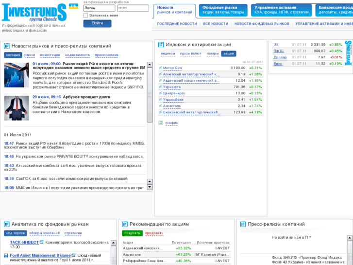Select the недвижимость news filter
This screenshot has height=265, width=353.
pos(77,55)
